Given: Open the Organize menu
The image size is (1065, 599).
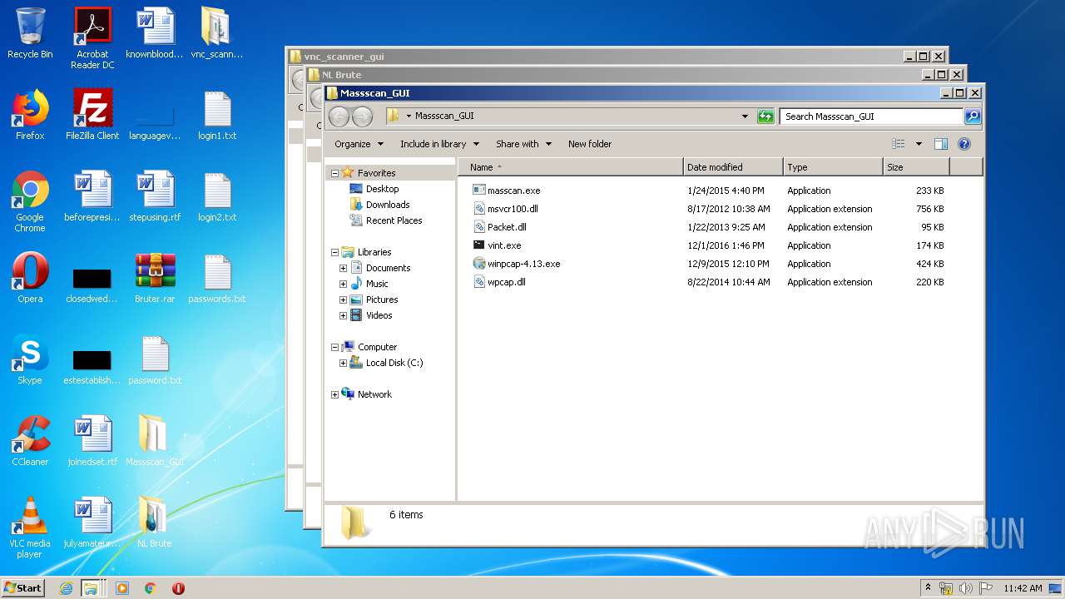Looking at the screenshot, I should click(x=359, y=144).
